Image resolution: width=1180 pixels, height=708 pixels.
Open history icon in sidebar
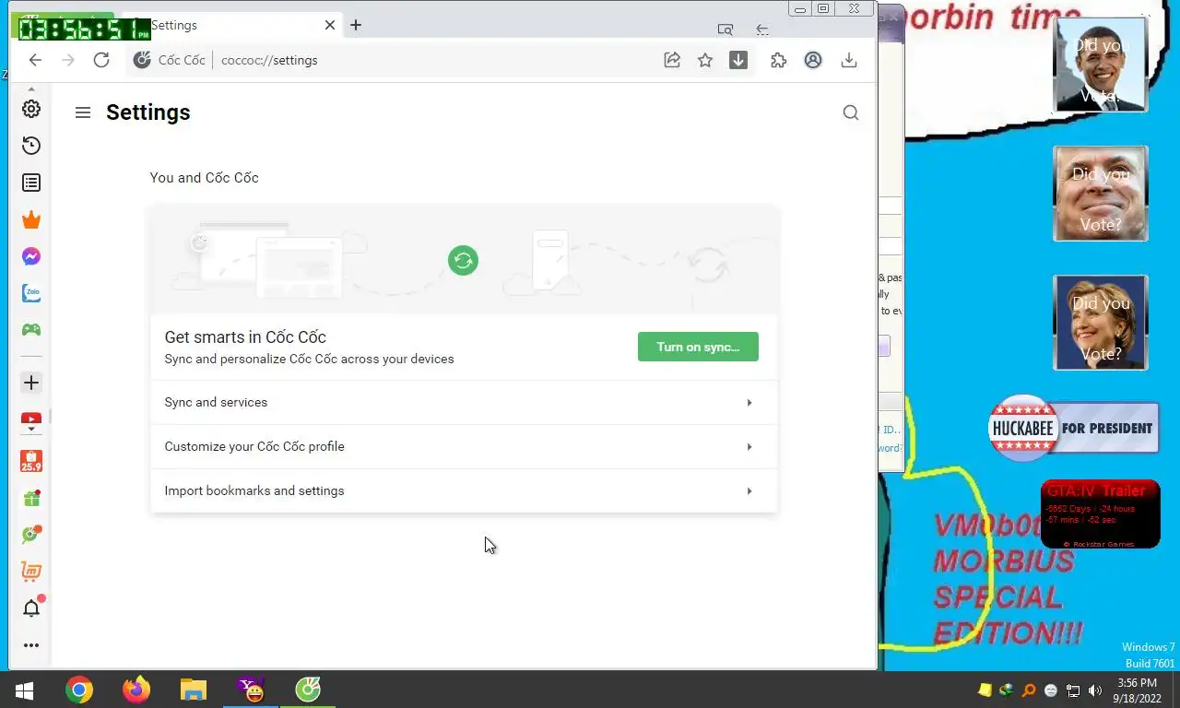point(31,146)
